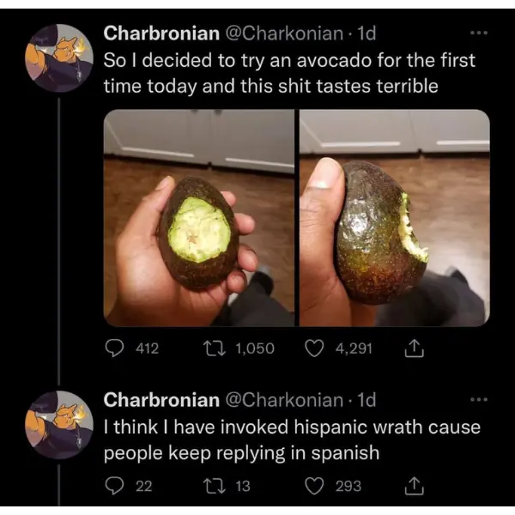Click the profile avatar on the second tweet

click(58, 424)
